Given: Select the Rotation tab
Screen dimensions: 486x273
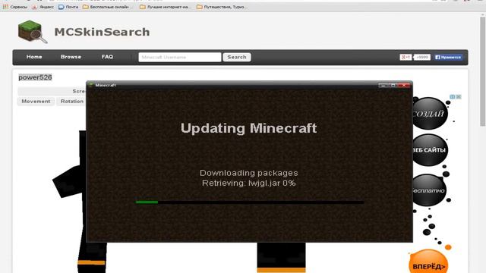Looking at the screenshot, I should [x=71, y=101].
